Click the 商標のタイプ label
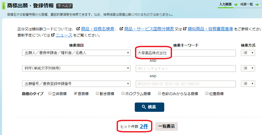Screen dimensions: 262x135 point(33,94)
